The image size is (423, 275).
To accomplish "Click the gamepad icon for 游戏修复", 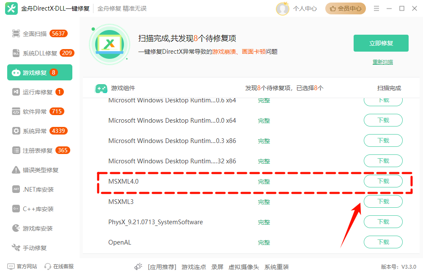I will click(x=16, y=73).
